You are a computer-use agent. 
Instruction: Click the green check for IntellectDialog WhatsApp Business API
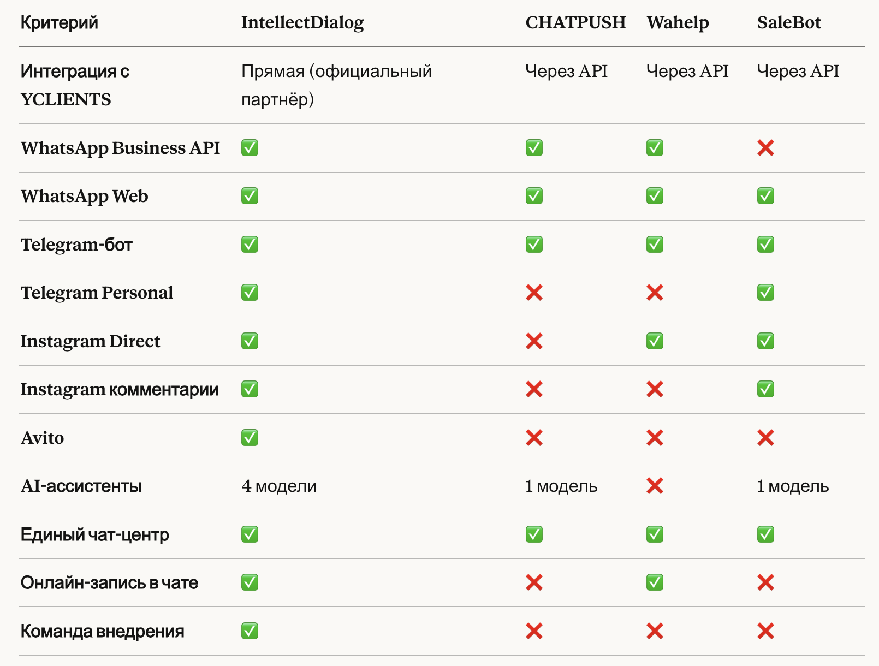(x=250, y=148)
